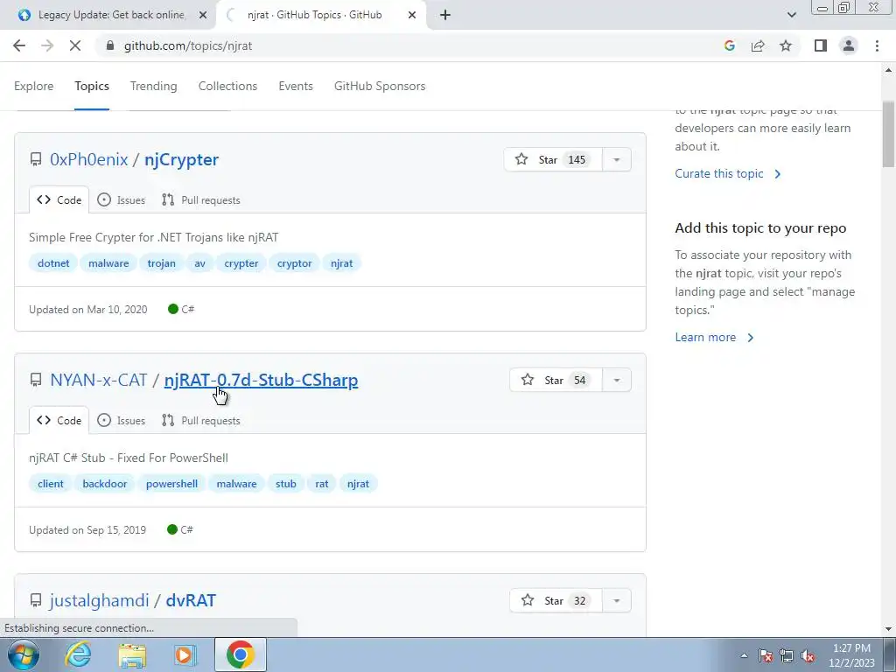Open muted volume tray icon

pyautogui.click(x=808, y=655)
